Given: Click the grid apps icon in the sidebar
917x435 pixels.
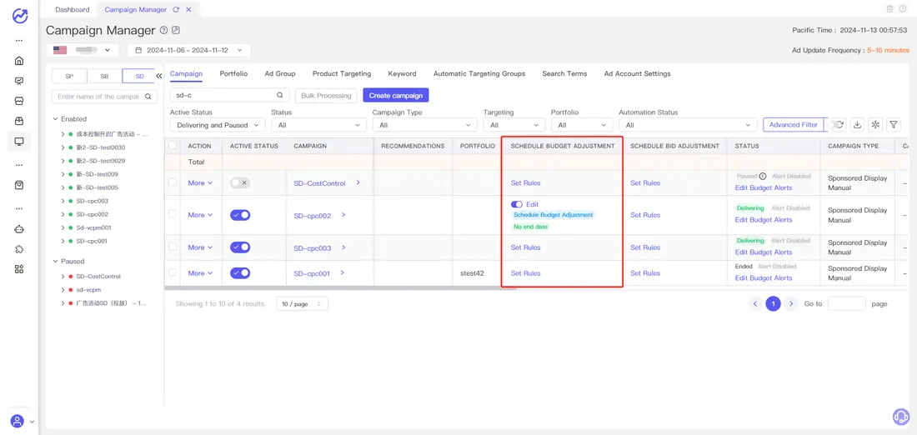Looking at the screenshot, I should pyautogui.click(x=19, y=269).
